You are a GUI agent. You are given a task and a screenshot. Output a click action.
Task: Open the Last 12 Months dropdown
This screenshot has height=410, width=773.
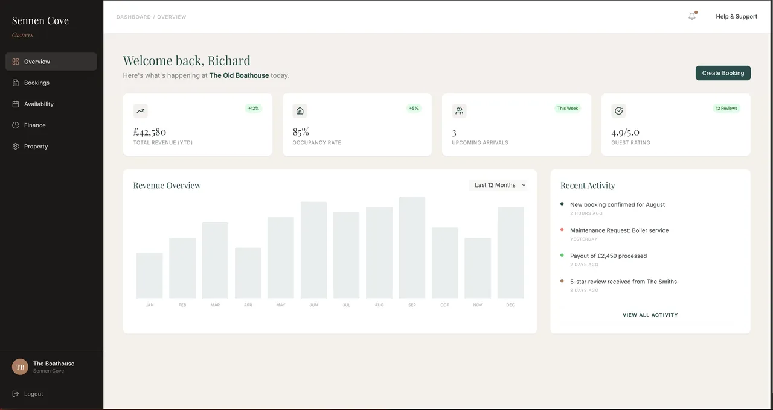[x=499, y=185]
